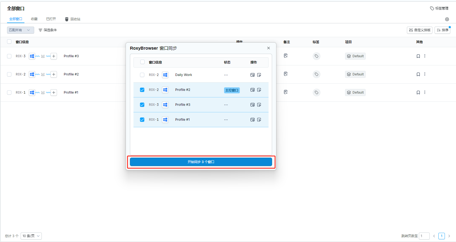The width and height of the screenshot is (456, 242).
Task: Bookmark the Profile #1 row
Action: [x=418, y=93]
